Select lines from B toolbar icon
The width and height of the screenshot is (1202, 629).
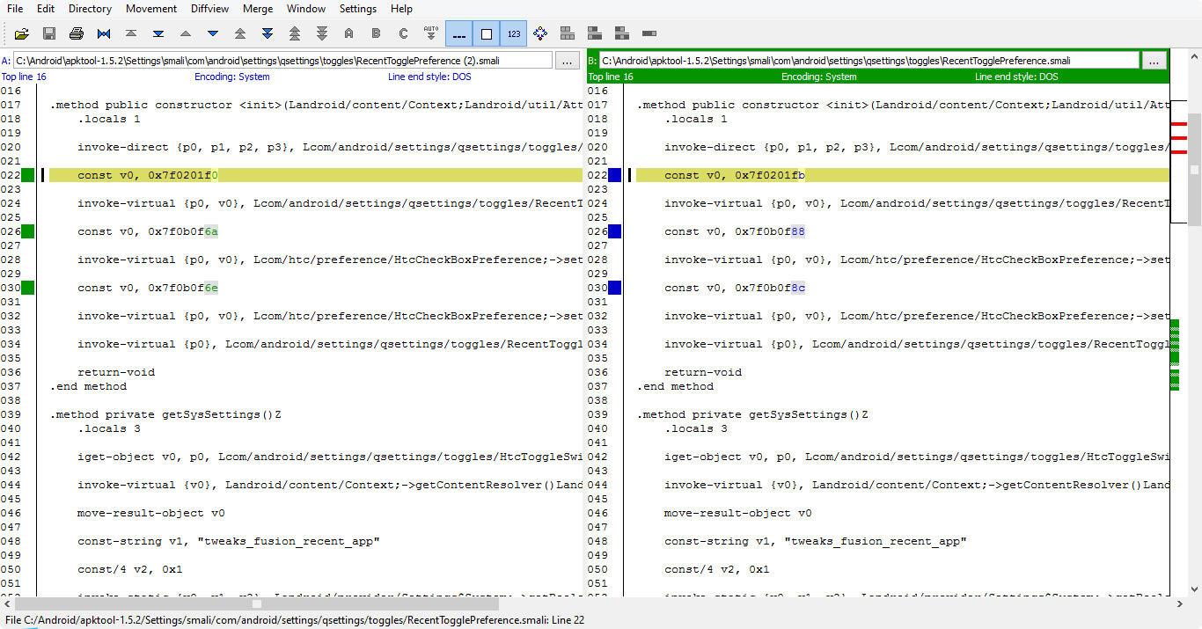click(x=377, y=33)
